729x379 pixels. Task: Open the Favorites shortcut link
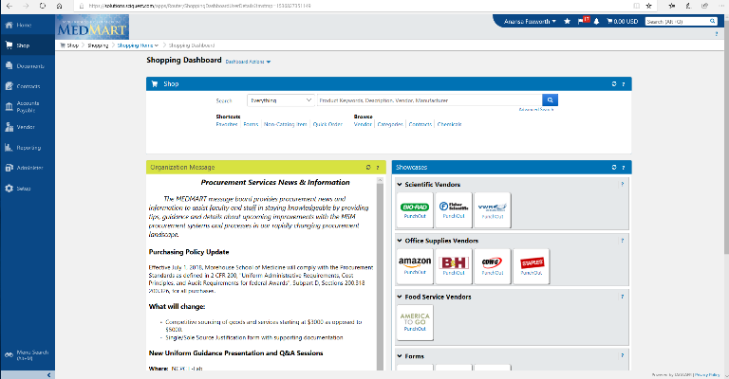tap(227, 124)
